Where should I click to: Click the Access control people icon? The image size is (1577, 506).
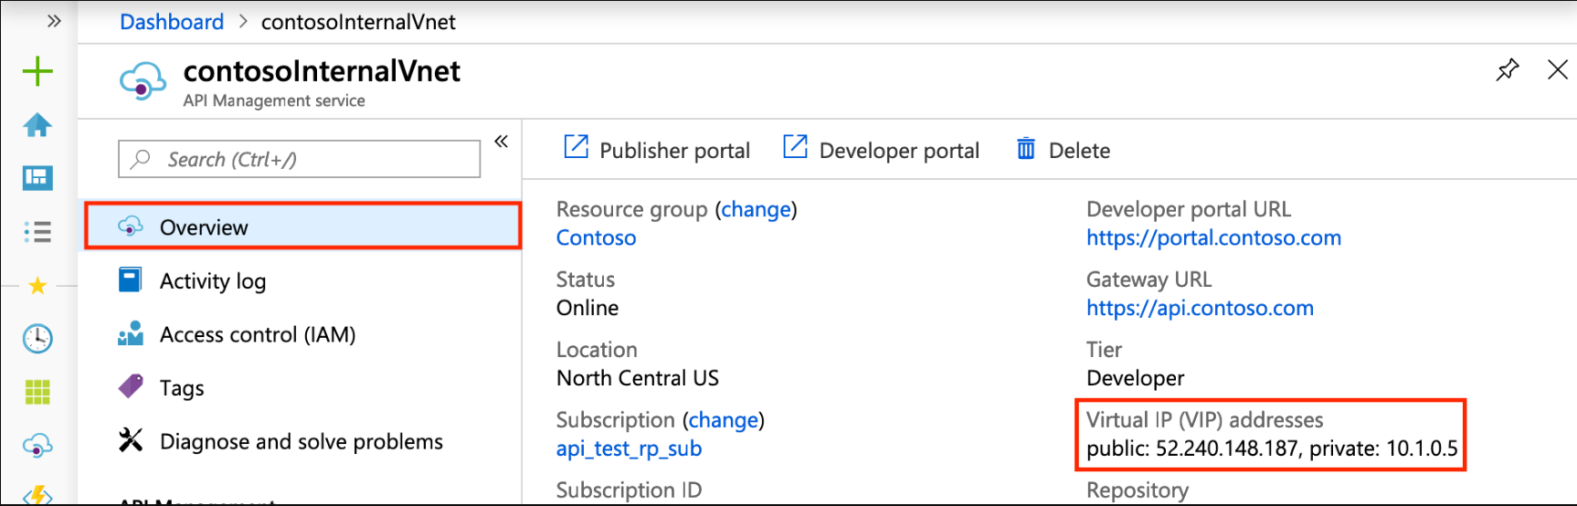point(131,333)
